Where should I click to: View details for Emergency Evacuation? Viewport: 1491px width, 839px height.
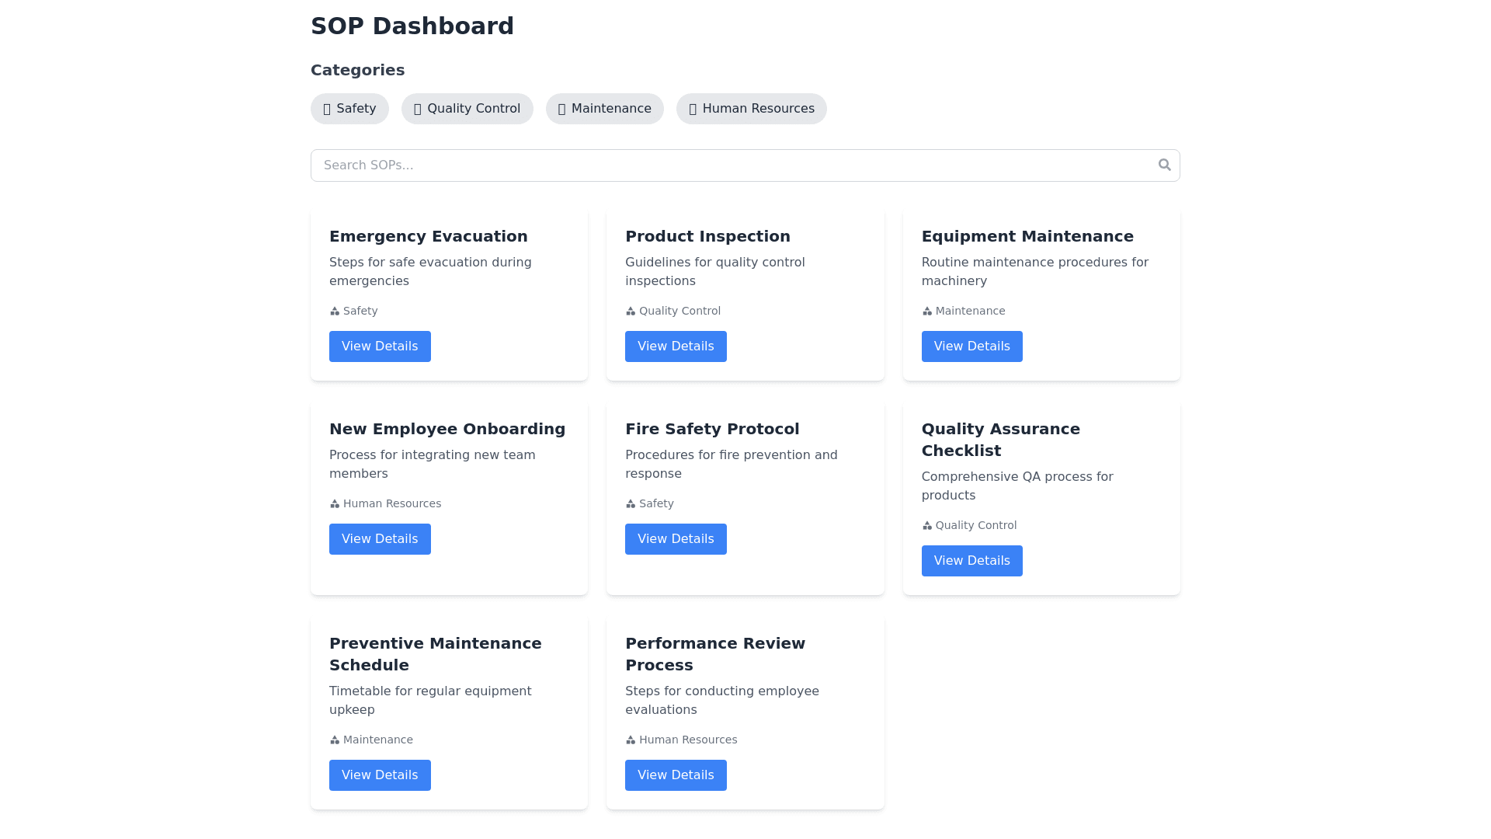tap(380, 346)
